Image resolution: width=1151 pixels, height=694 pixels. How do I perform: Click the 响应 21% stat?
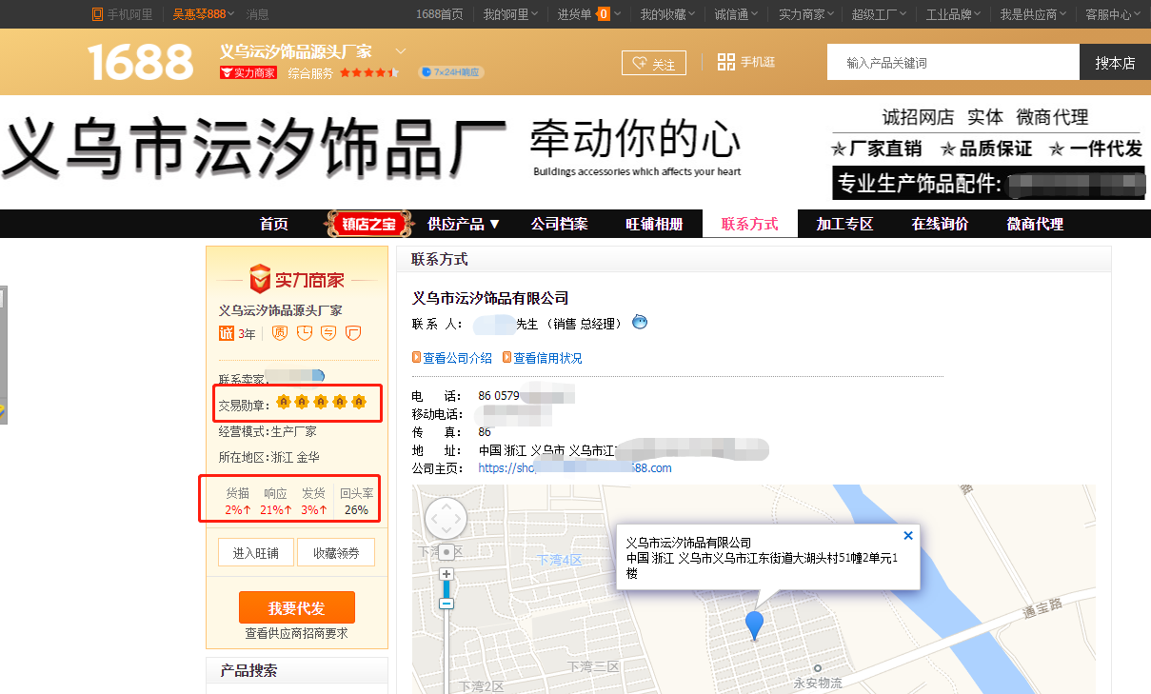pyautogui.click(x=275, y=509)
